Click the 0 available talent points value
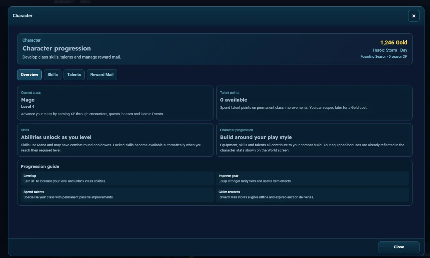 pos(233,100)
